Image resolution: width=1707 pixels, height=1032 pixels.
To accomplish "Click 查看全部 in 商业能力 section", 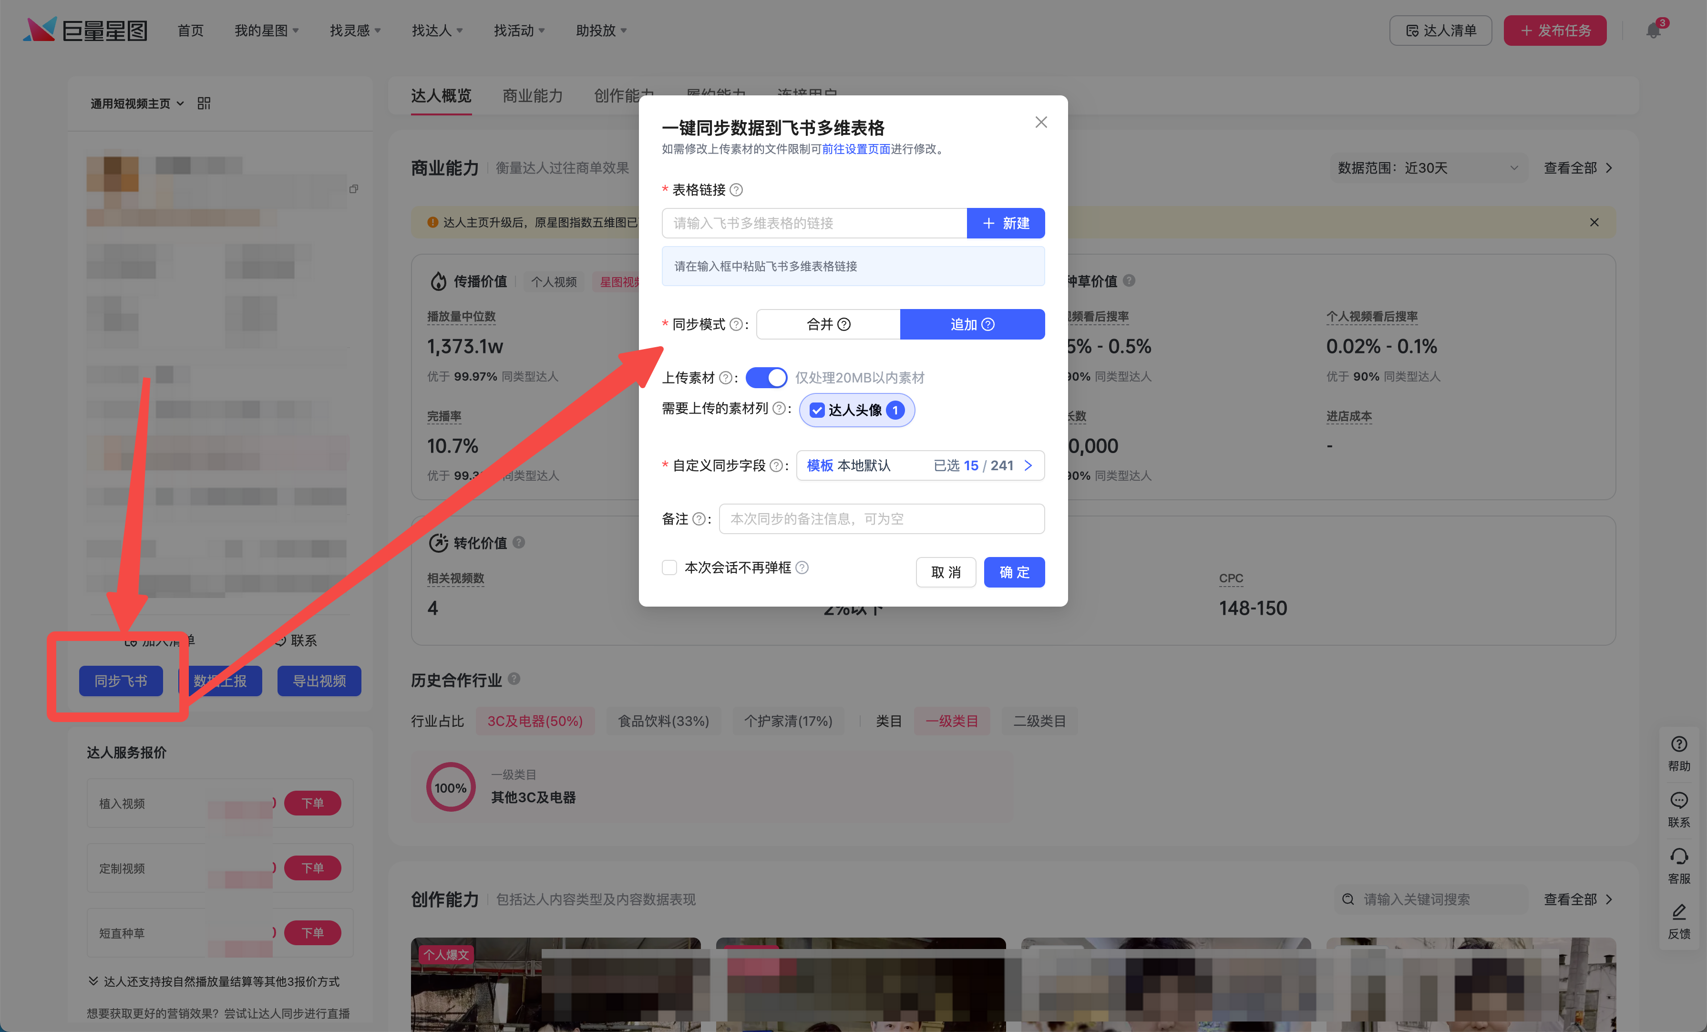I will 1578,168.
